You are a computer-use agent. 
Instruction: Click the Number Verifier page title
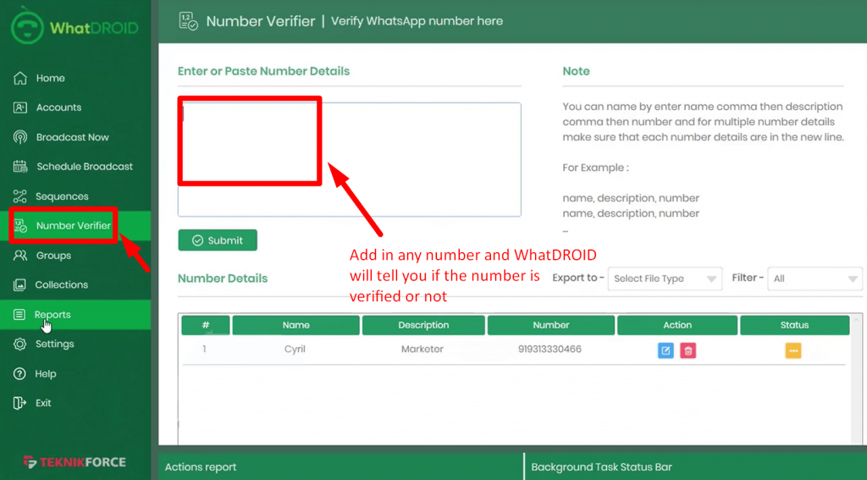[261, 21]
